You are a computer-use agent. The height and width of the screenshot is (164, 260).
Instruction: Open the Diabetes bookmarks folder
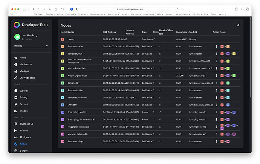pos(50,14)
